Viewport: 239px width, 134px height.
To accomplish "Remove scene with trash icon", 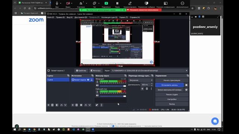I will [x=52, y=105].
